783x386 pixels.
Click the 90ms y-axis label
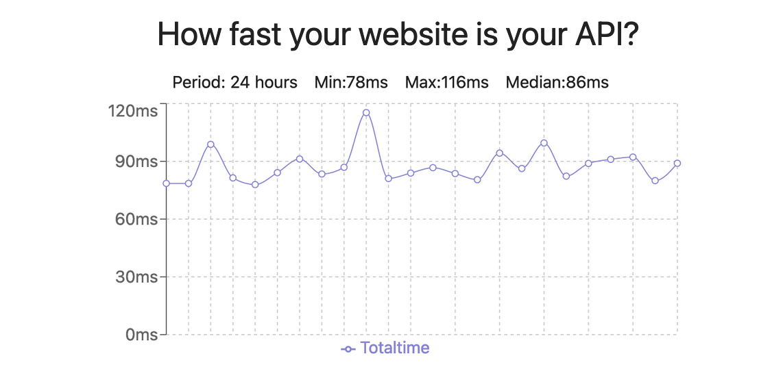tap(137, 162)
